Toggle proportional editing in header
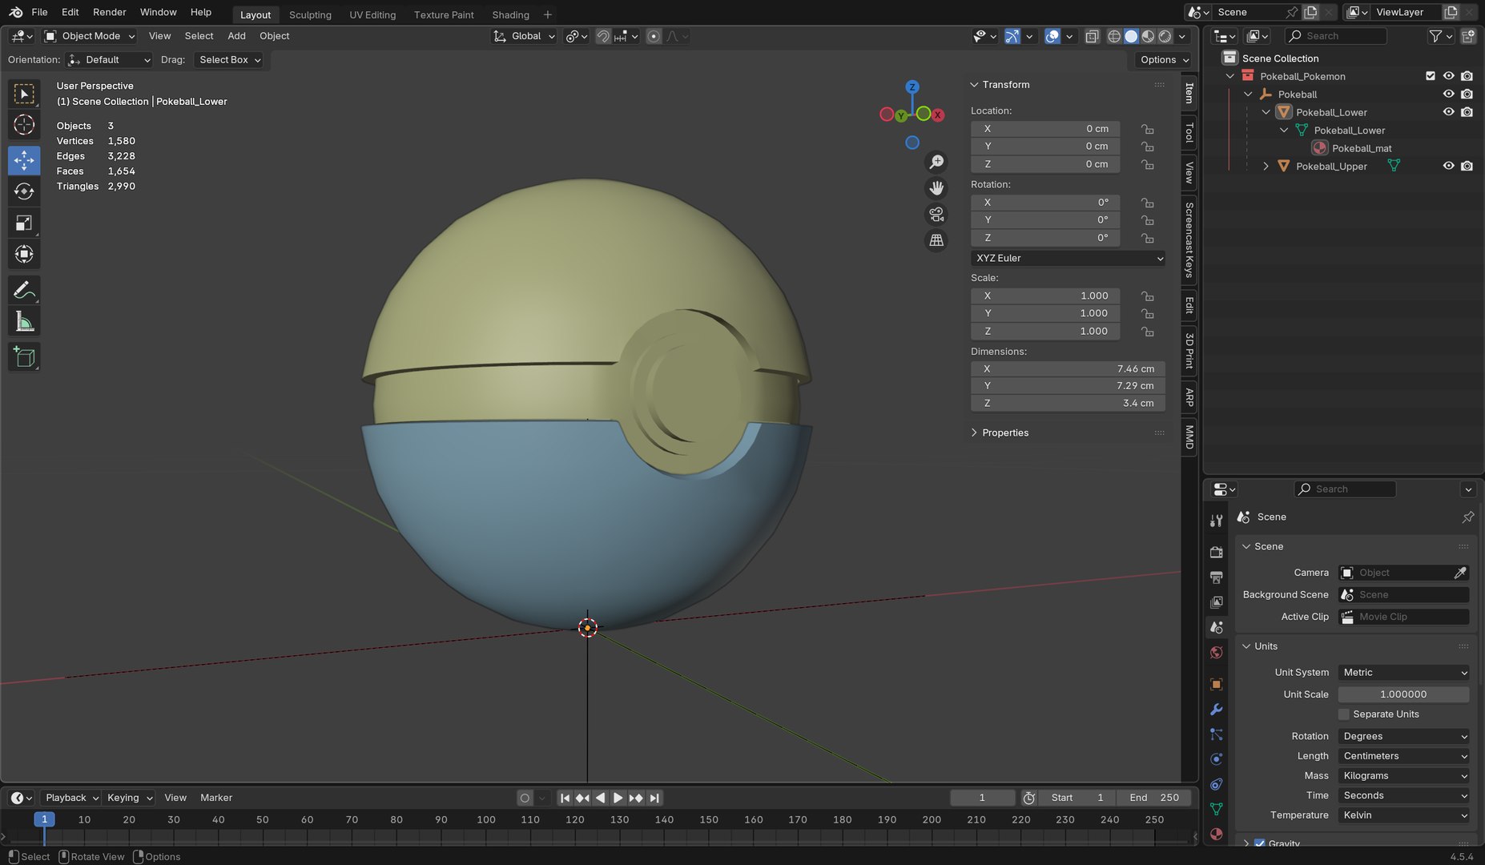The width and height of the screenshot is (1485, 865). (654, 36)
